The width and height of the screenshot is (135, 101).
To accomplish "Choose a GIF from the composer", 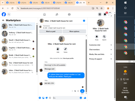I will point(50,98).
